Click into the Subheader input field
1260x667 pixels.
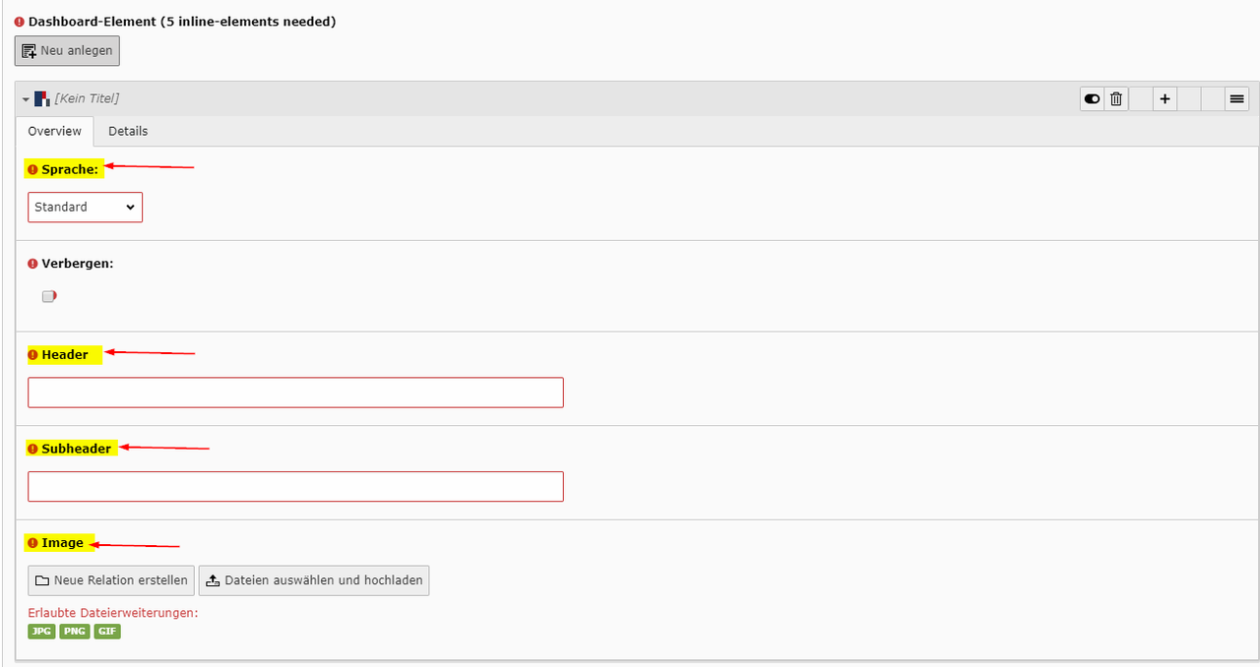(x=295, y=487)
